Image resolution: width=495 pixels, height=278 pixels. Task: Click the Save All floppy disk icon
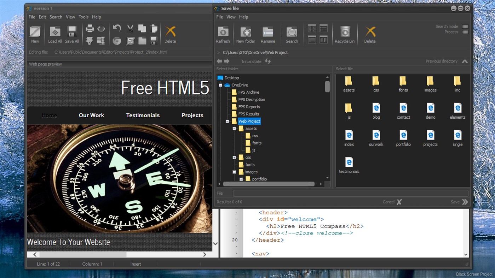coord(72,32)
